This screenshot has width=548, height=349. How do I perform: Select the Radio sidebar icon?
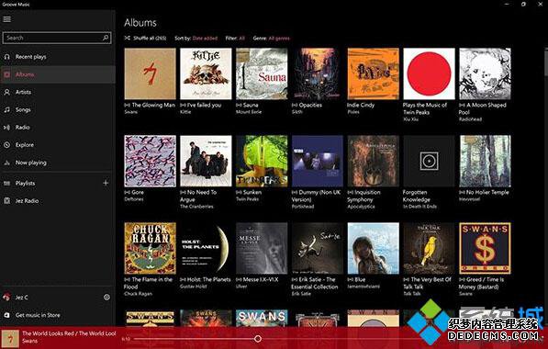click(6, 128)
